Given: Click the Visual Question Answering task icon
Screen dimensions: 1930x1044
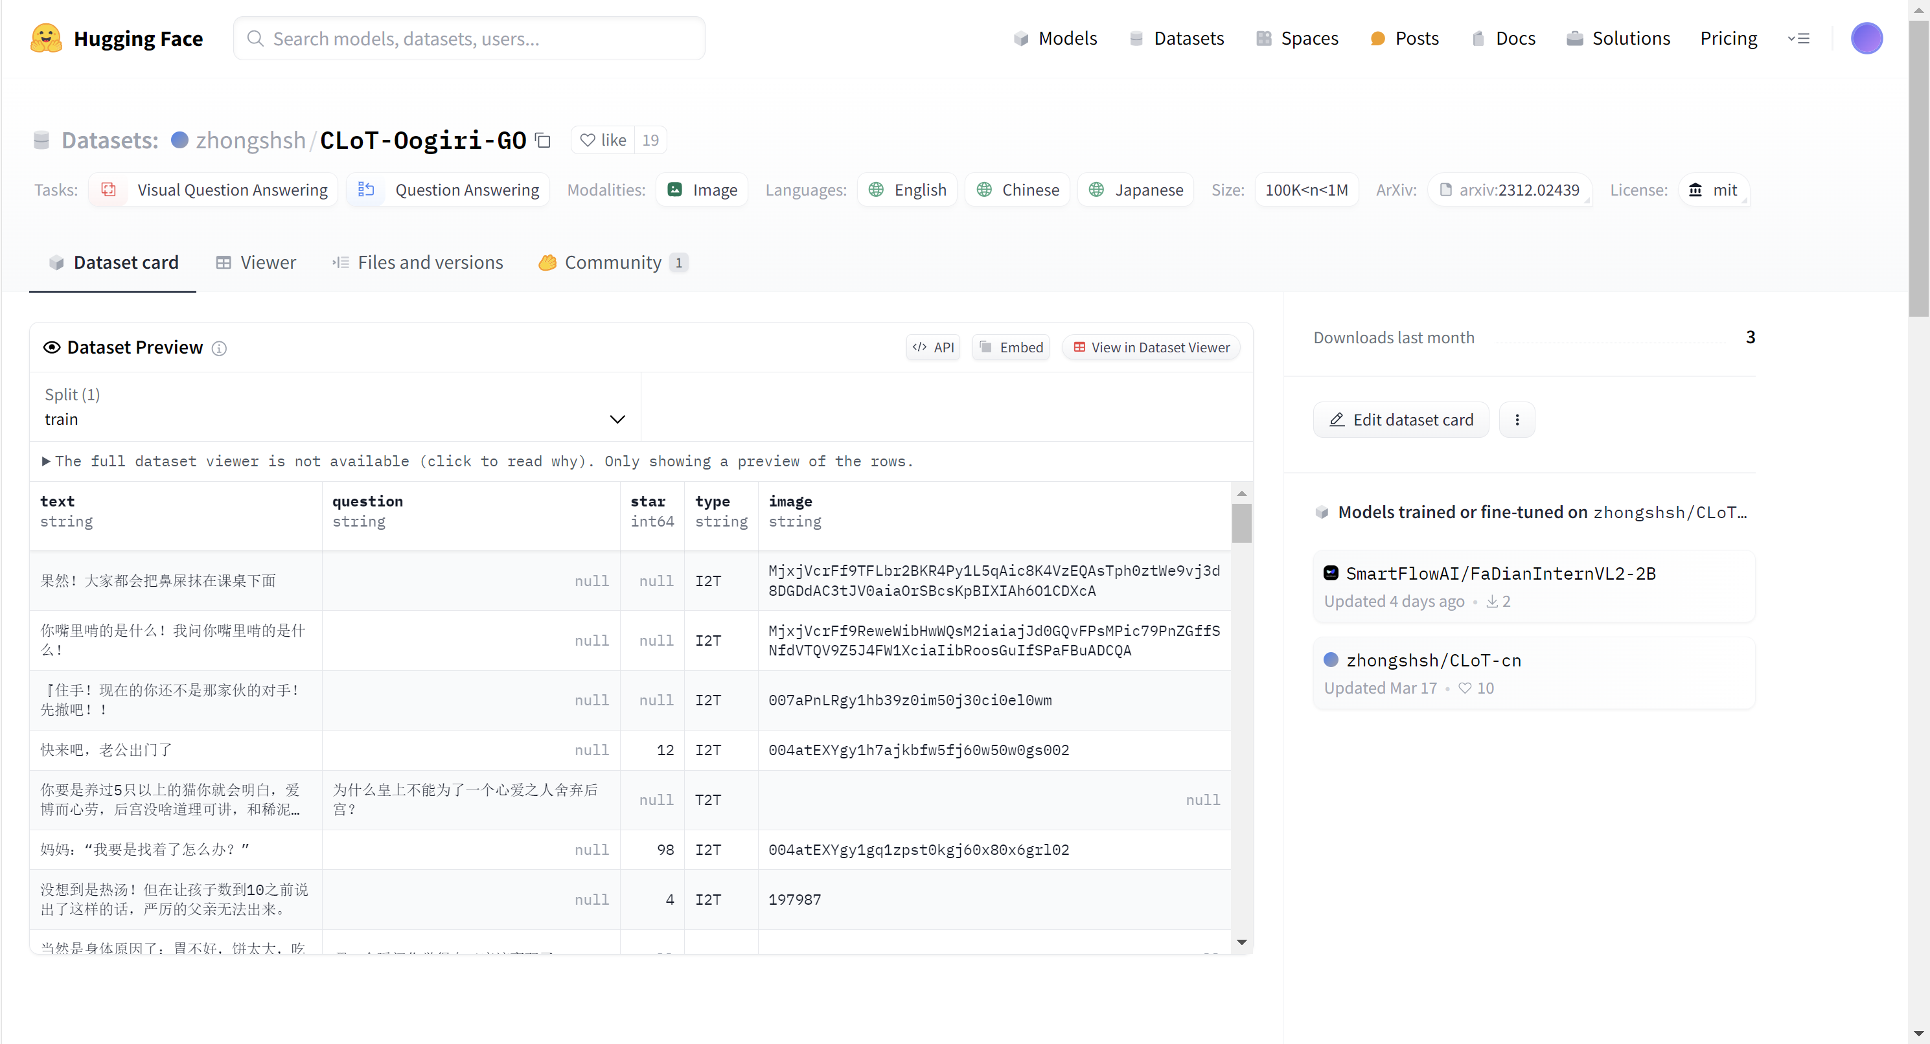Looking at the screenshot, I should [109, 190].
